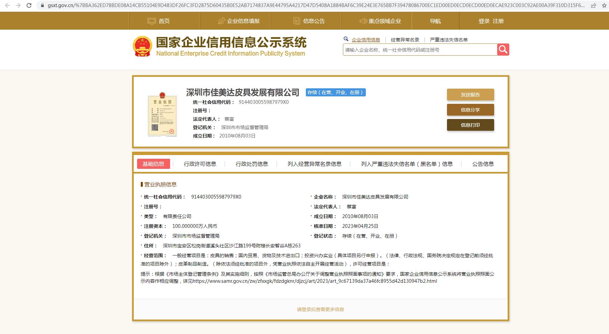Switch to the 行政许可信息 tab
Viewport: 609px width, 334px height.
click(x=200, y=164)
